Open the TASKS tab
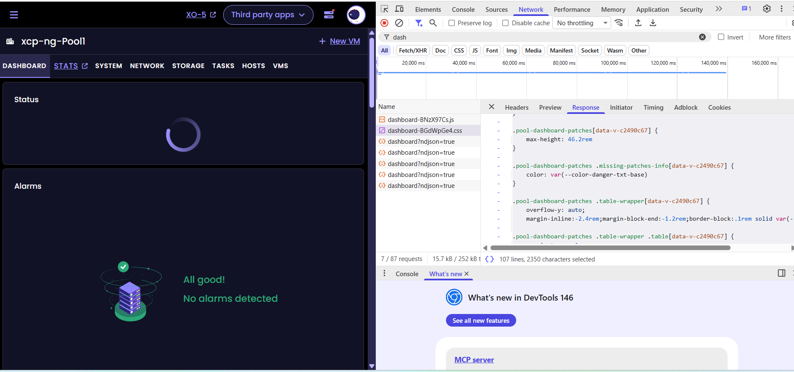Image resolution: width=794 pixels, height=372 pixels. click(223, 66)
